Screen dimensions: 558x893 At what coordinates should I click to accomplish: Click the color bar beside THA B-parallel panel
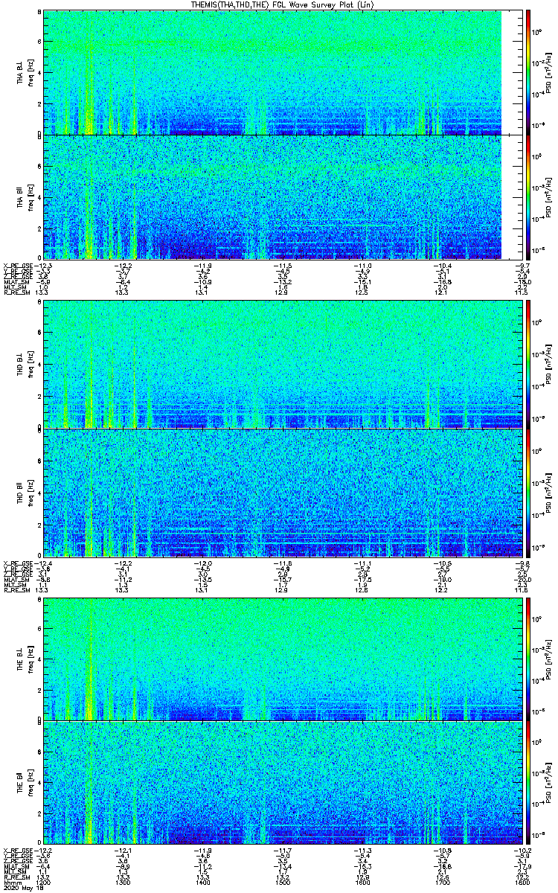tap(528, 196)
